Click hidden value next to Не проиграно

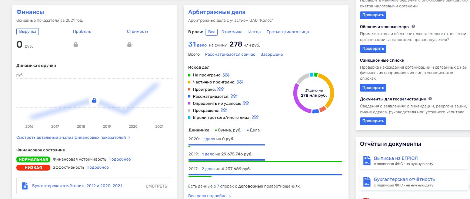click(226, 75)
